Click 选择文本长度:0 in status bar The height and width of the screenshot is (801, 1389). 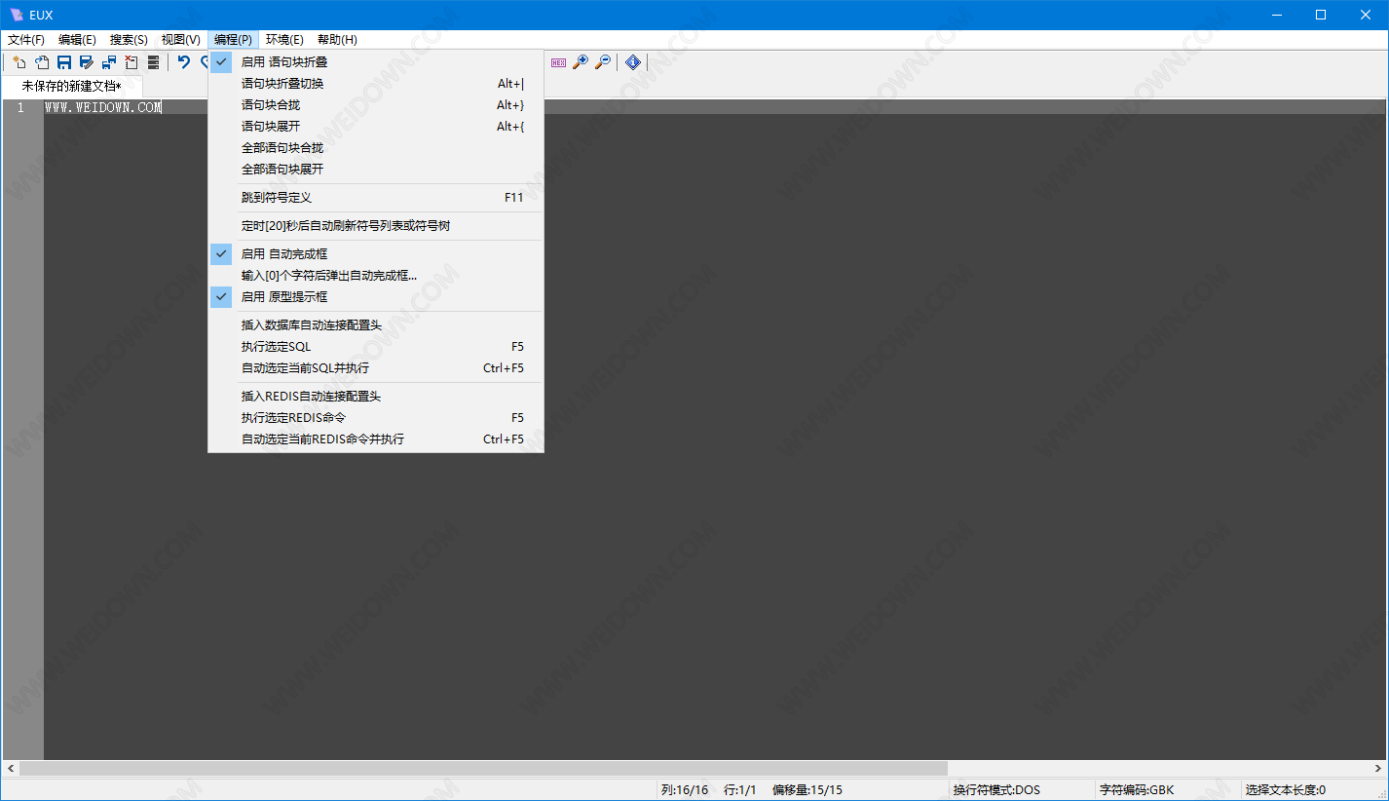[x=1285, y=790]
